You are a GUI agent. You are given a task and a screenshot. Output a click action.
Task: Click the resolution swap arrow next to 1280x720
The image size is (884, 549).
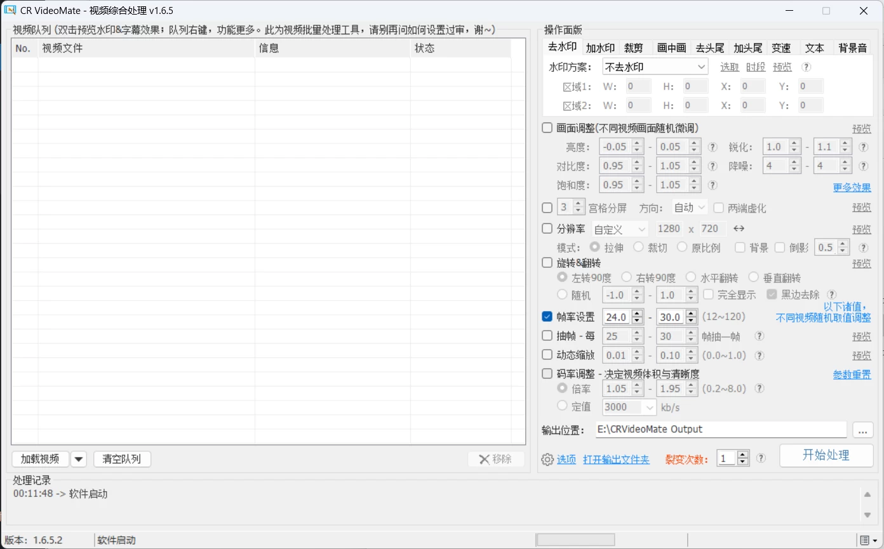pos(739,228)
